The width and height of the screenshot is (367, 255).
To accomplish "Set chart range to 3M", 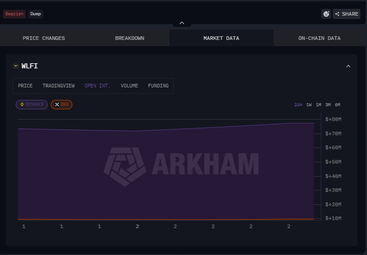I will pos(328,104).
